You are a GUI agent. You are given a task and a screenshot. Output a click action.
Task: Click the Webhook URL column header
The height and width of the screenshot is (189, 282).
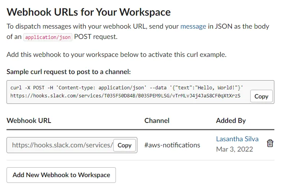(29, 120)
